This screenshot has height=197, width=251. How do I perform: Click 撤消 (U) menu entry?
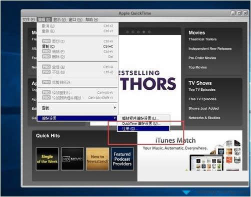pos(77,26)
